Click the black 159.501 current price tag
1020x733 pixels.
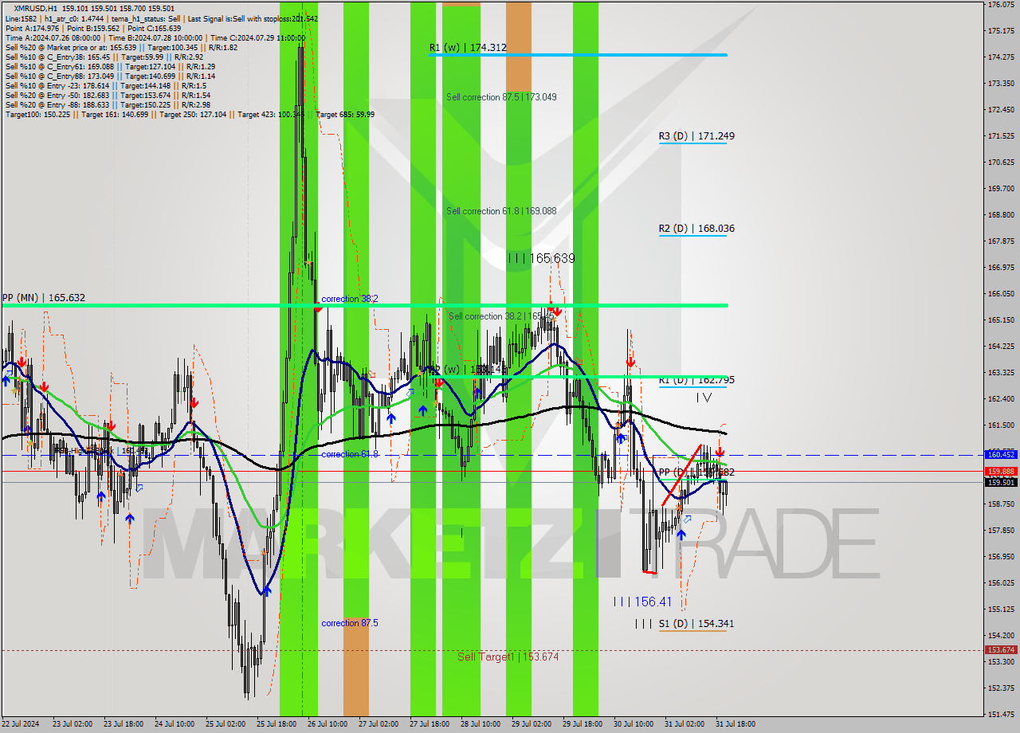pos(1000,482)
